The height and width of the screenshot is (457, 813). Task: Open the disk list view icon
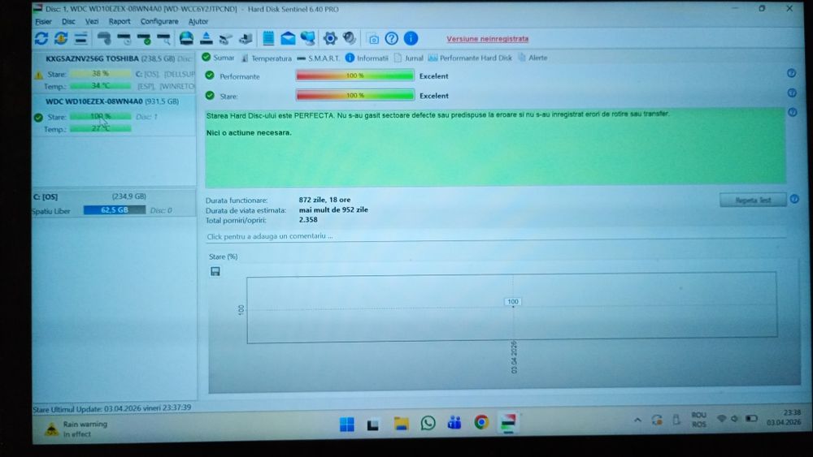[x=80, y=38]
